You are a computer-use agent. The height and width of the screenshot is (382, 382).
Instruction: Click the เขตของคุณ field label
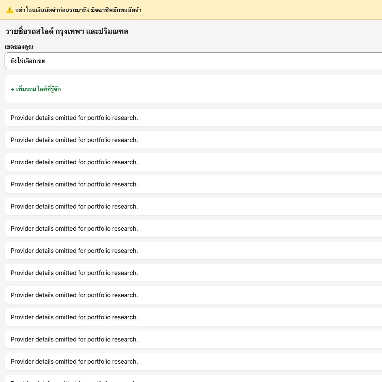click(19, 47)
